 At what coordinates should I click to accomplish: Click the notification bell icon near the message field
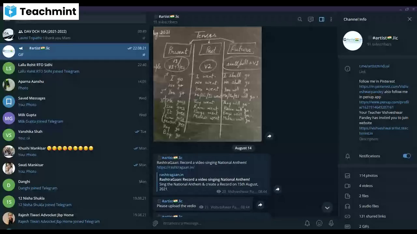coord(307,223)
